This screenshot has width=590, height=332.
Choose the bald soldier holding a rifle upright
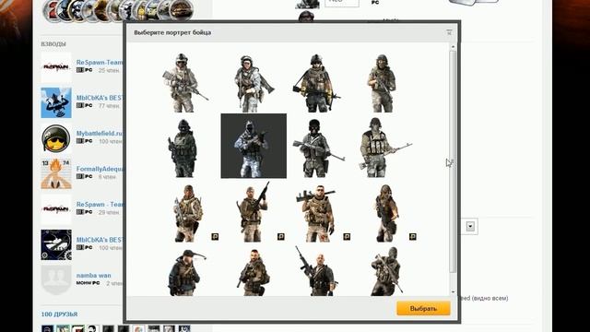pyautogui.click(x=317, y=271)
